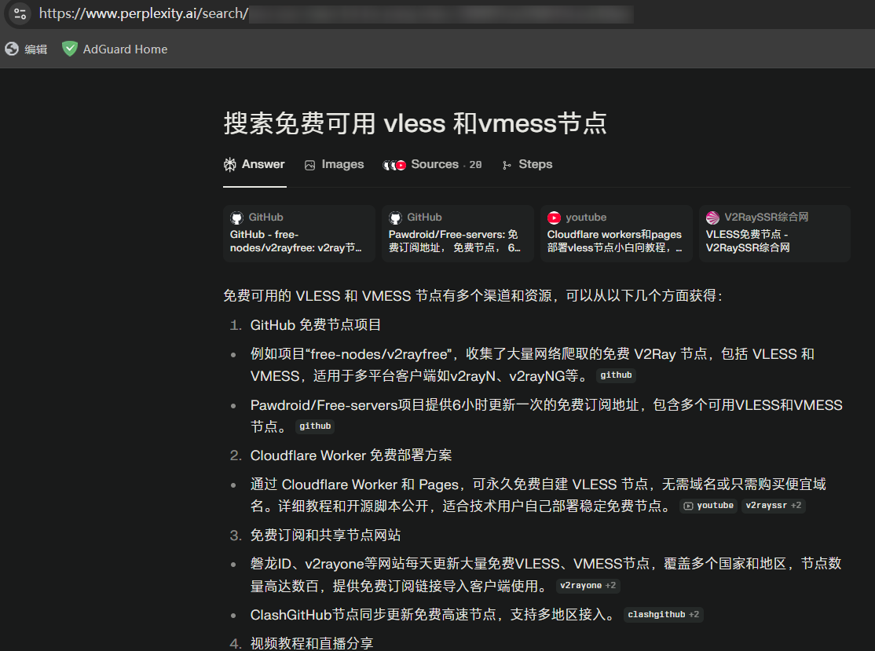Image resolution: width=875 pixels, height=651 pixels.
Task: Open the free-nodes/v2rayfree GitHub source card
Action: [298, 233]
